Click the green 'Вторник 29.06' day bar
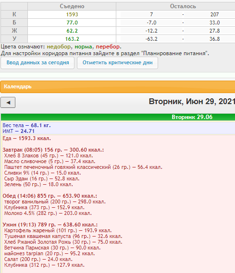235x273 pixels. 118,117
